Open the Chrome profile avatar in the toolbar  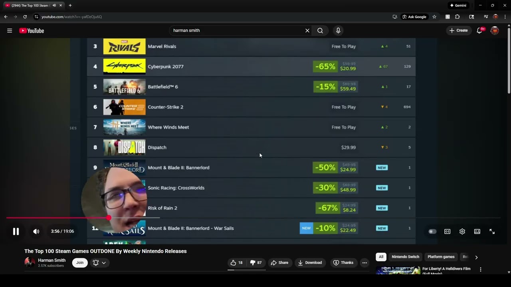point(495,17)
